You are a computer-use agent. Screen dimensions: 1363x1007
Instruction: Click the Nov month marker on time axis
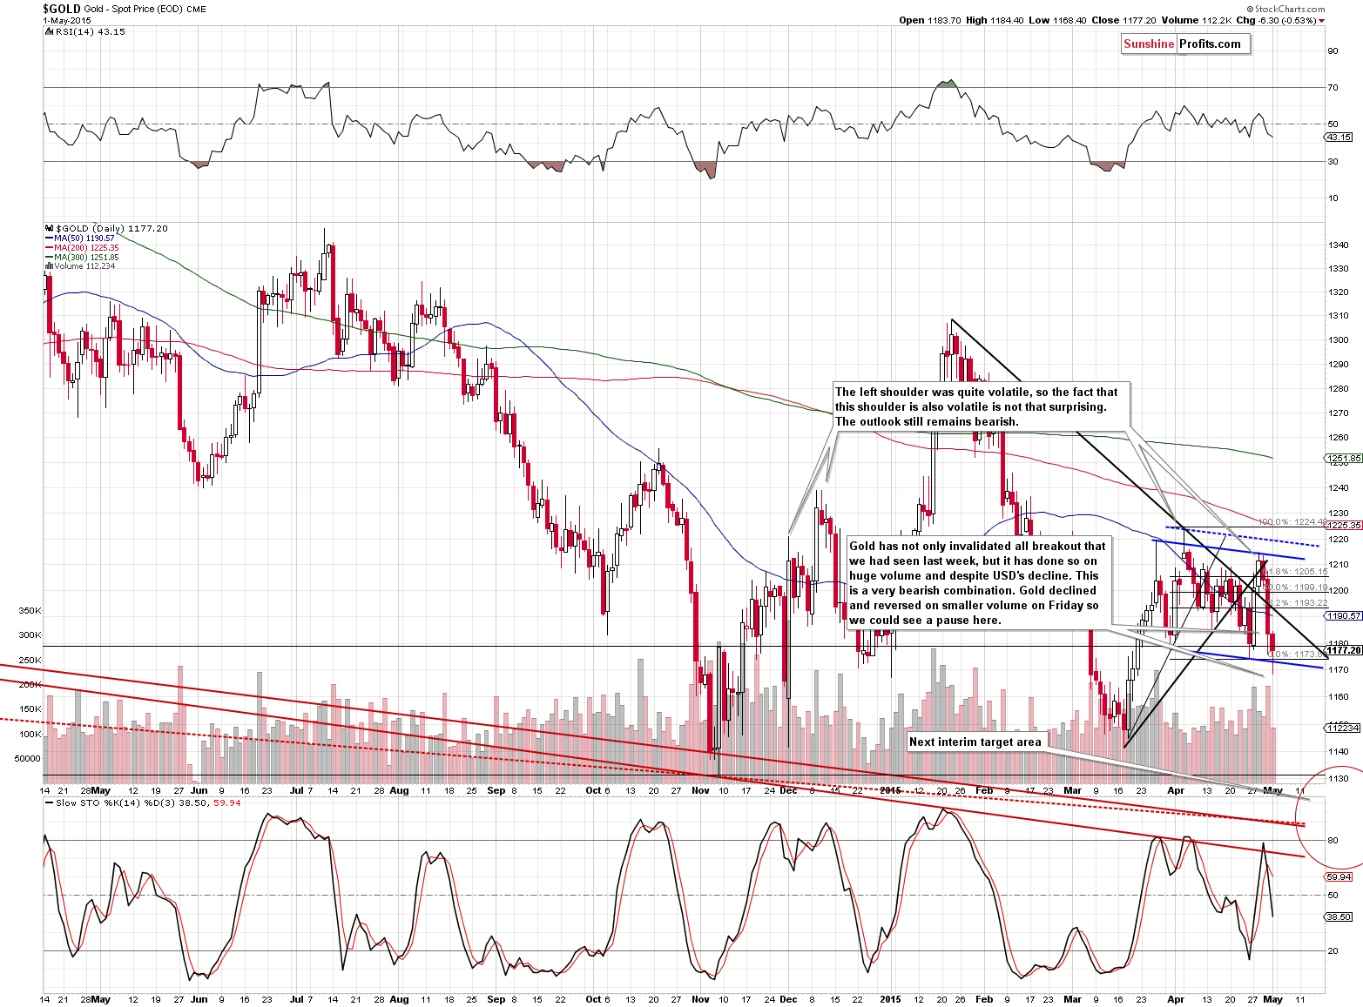coord(700,790)
